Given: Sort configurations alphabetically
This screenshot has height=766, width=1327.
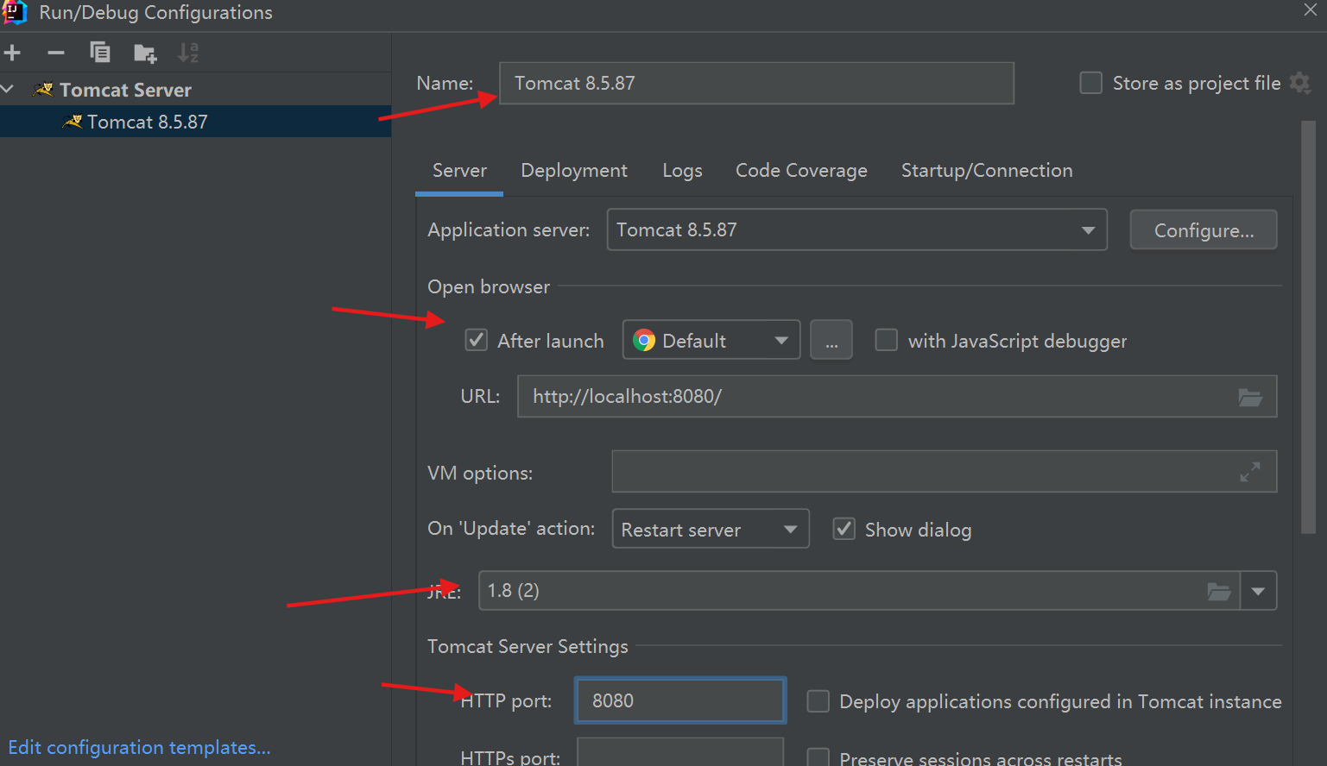Looking at the screenshot, I should pos(188,53).
